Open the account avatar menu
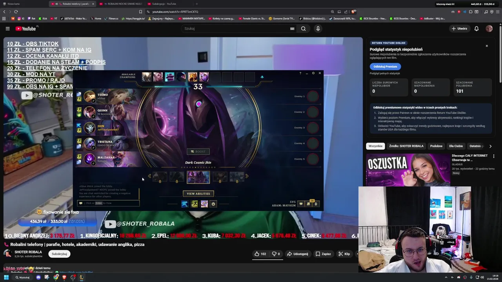The height and width of the screenshot is (282, 502). click(489, 29)
